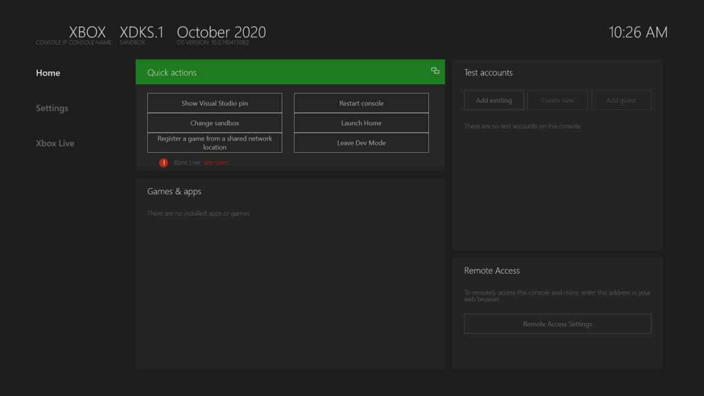Restart the console

(x=361, y=103)
